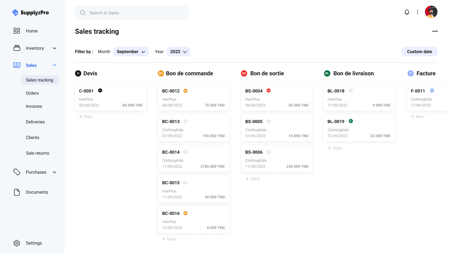Click the SupplyzPro logo icon
The image size is (450, 253).
[x=15, y=12]
